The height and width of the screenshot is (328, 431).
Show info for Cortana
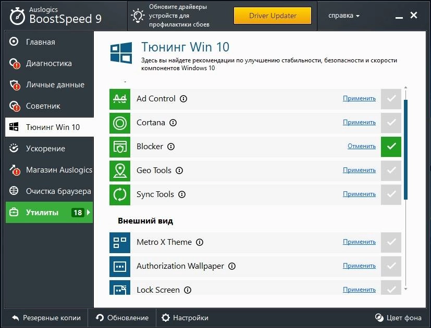click(173, 123)
